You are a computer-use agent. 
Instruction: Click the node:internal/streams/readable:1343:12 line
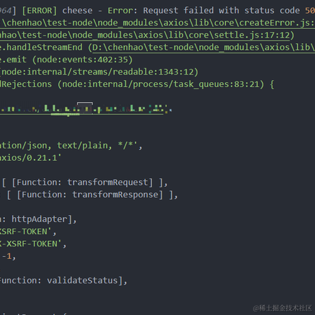click(x=99, y=72)
